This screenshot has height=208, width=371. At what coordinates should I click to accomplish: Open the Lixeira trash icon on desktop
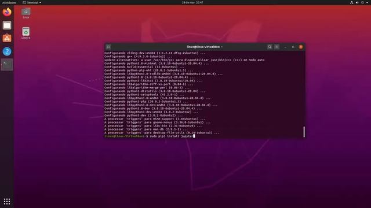[26, 34]
